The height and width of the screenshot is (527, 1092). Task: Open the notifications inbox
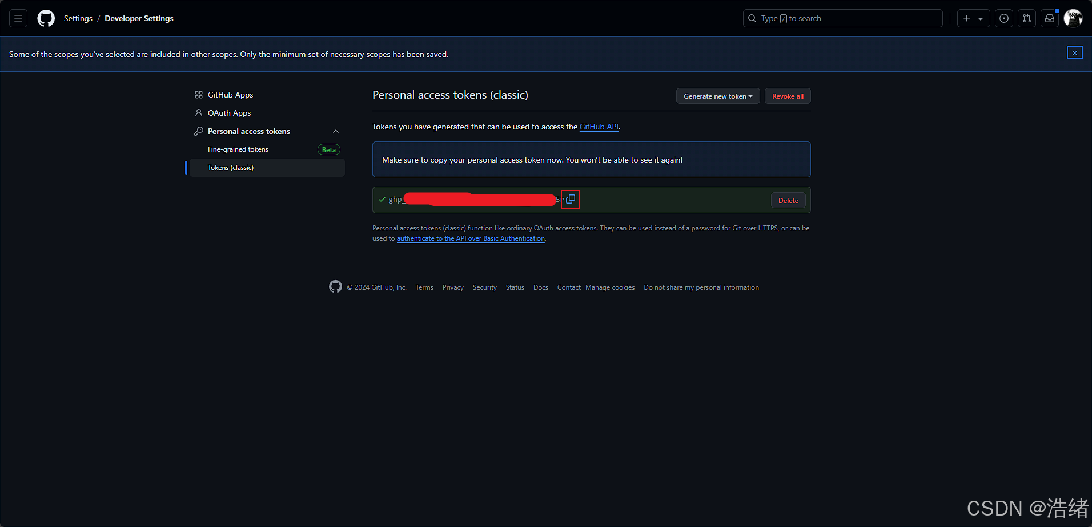point(1050,18)
